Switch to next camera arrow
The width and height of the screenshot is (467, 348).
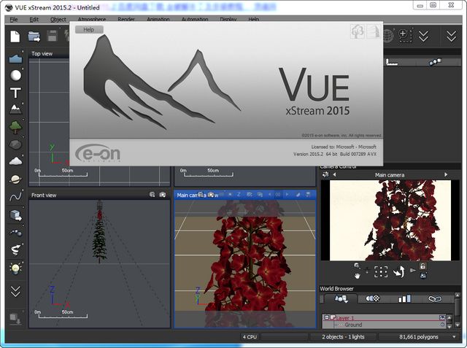pyautogui.click(x=446, y=174)
